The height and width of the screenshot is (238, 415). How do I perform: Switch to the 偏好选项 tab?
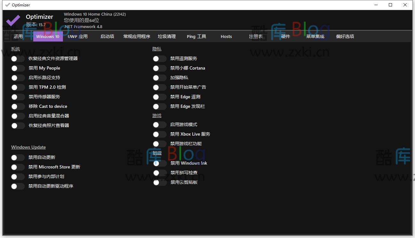pyautogui.click(x=345, y=36)
